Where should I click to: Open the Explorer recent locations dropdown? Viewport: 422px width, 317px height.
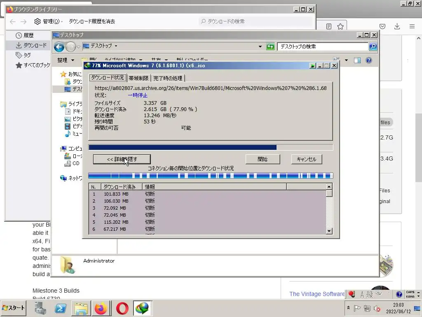click(x=78, y=47)
